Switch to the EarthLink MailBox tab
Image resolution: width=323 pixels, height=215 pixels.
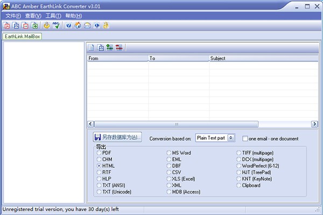22,37
